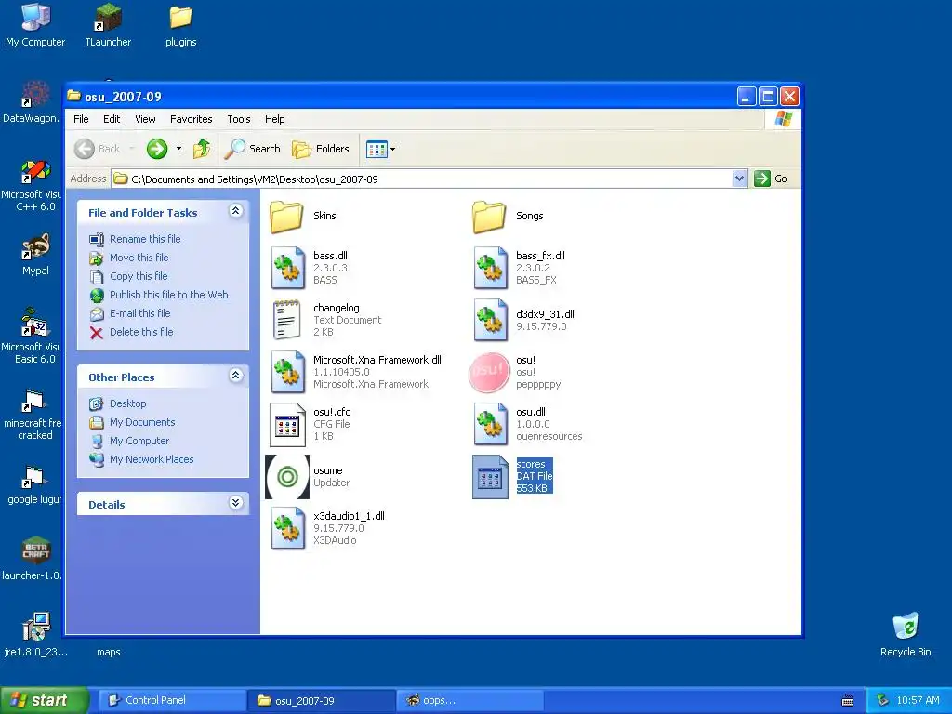Select the pink osu! application icon

[x=489, y=372]
